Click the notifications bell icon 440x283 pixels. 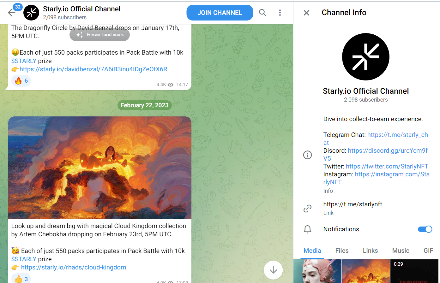point(307,229)
